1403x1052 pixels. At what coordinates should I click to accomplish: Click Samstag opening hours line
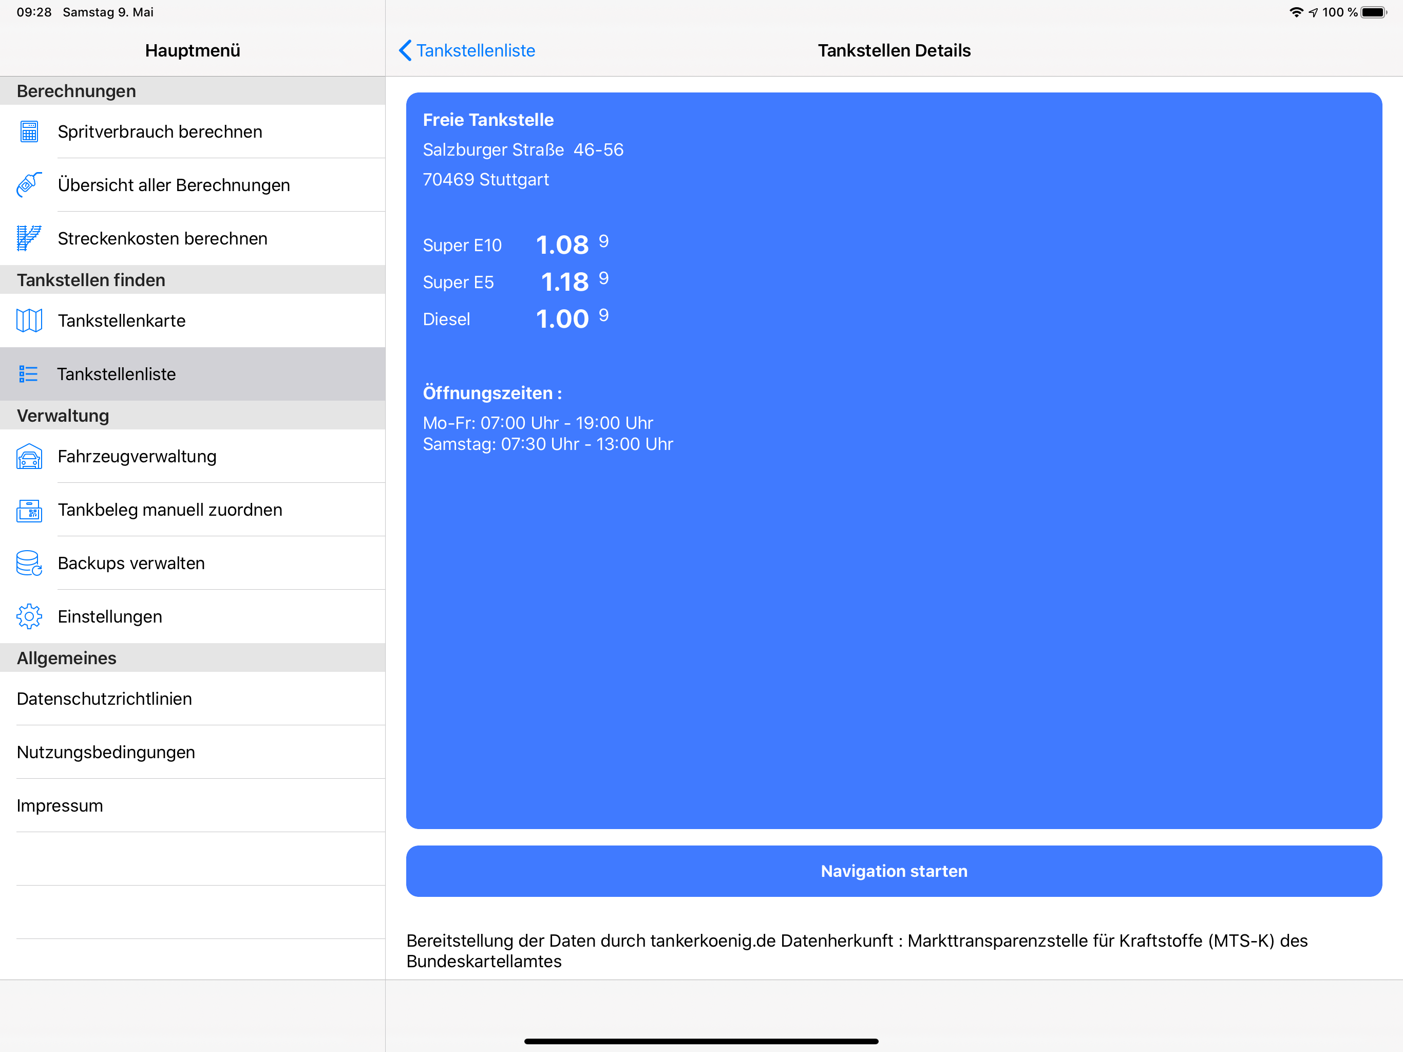[x=548, y=444]
